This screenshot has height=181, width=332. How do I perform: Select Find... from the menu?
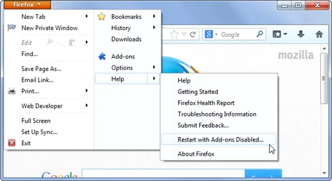29,54
